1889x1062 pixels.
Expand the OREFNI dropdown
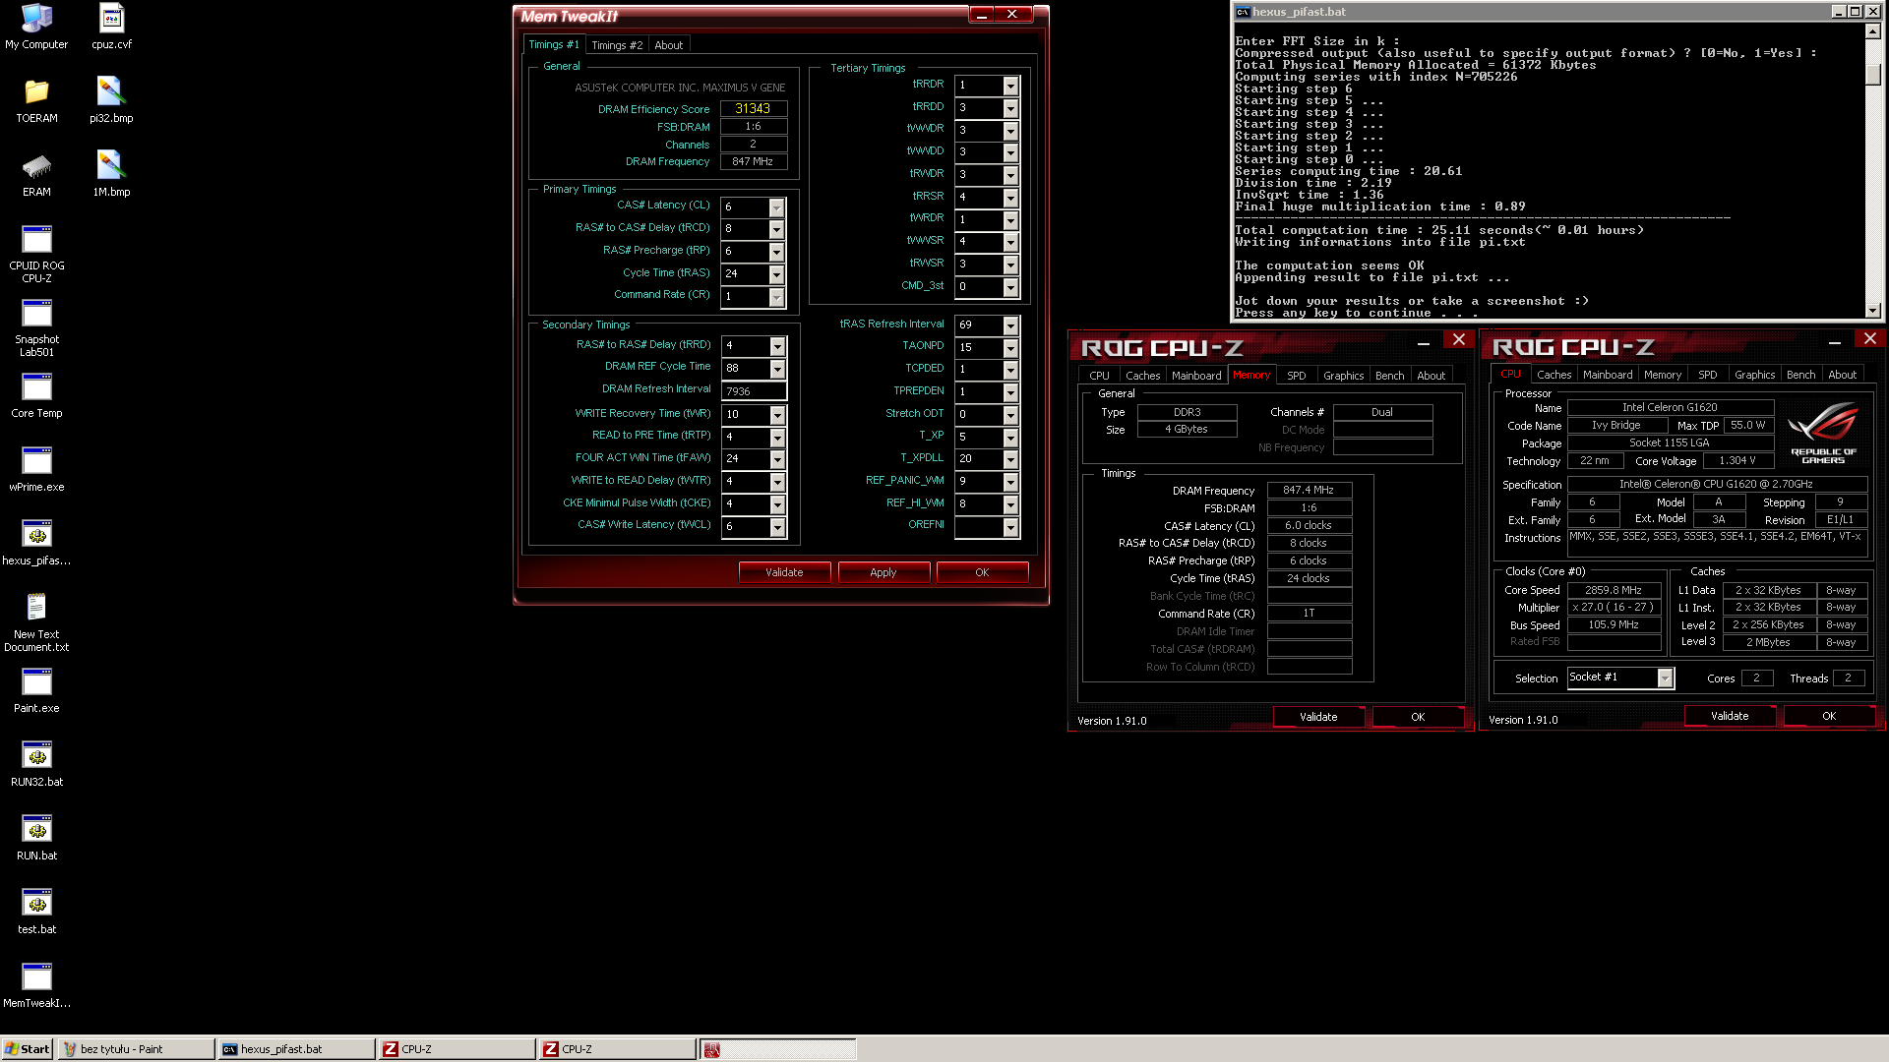1010,527
